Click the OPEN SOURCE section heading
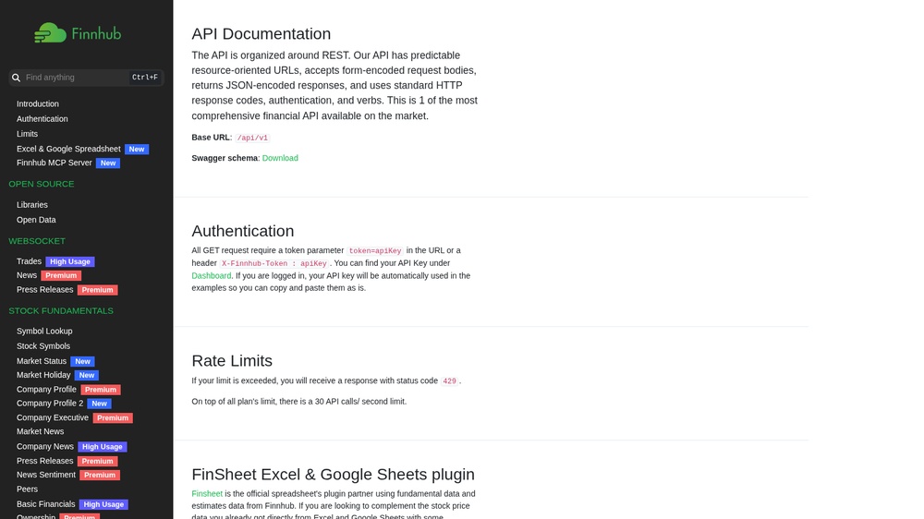 (42, 184)
